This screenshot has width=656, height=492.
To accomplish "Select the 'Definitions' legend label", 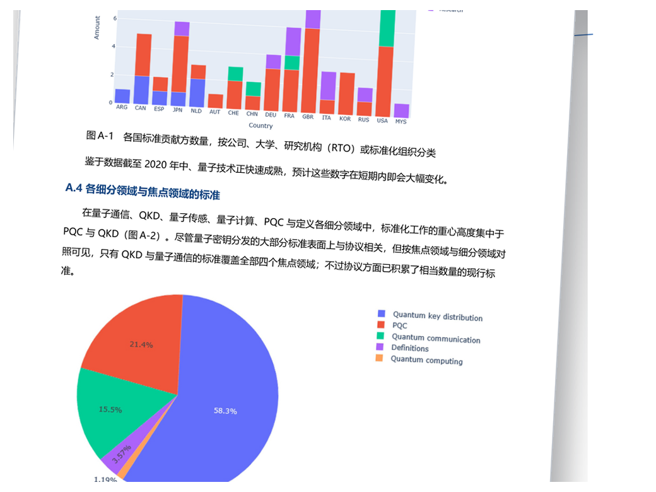I will (410, 348).
